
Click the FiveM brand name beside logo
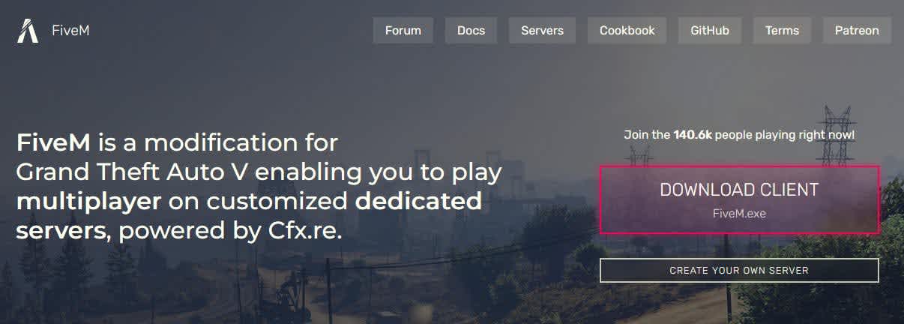point(71,31)
